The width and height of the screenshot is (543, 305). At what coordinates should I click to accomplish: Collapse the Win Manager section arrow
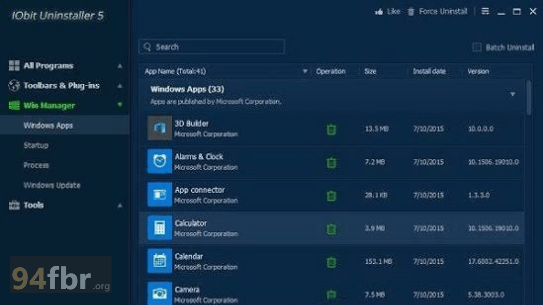coord(120,105)
